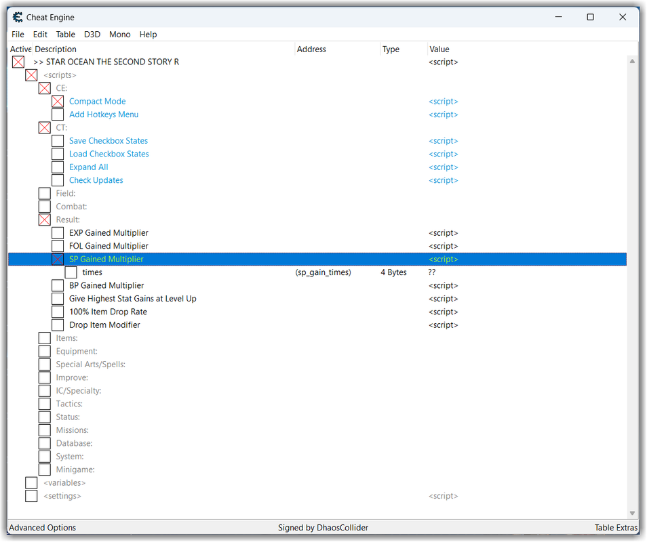This screenshot has height=542, width=647.
Task: Enable EXP Gained Multiplier checkbox
Action: pos(58,233)
